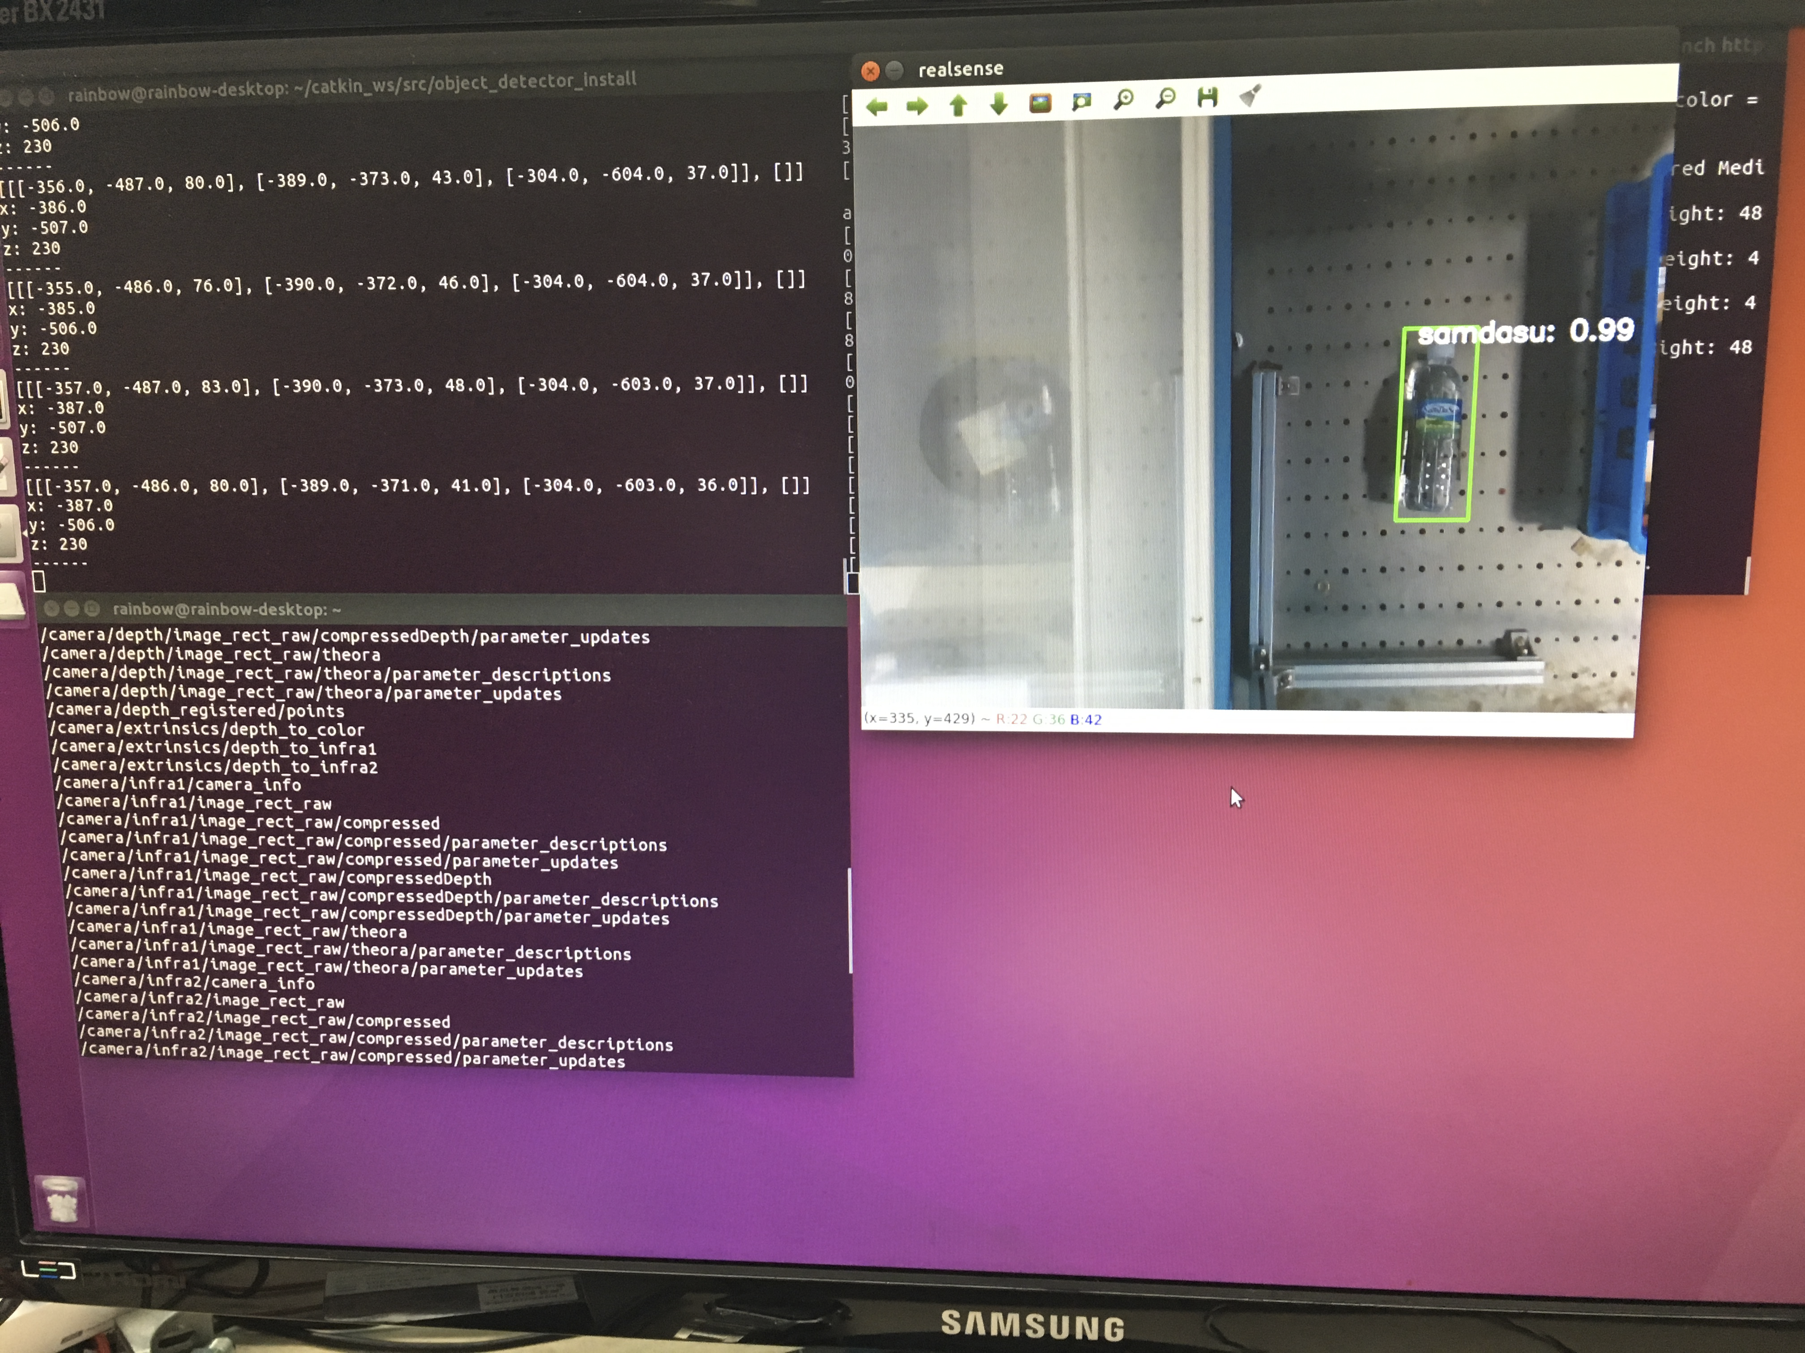Click '/camera/infra1/image_rect_raw/theora/parameter_descriptions' line
The width and height of the screenshot is (1805, 1353).
click(x=351, y=950)
